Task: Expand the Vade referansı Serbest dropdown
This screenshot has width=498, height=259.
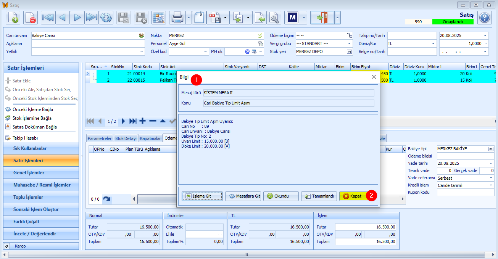Action: (x=491, y=178)
